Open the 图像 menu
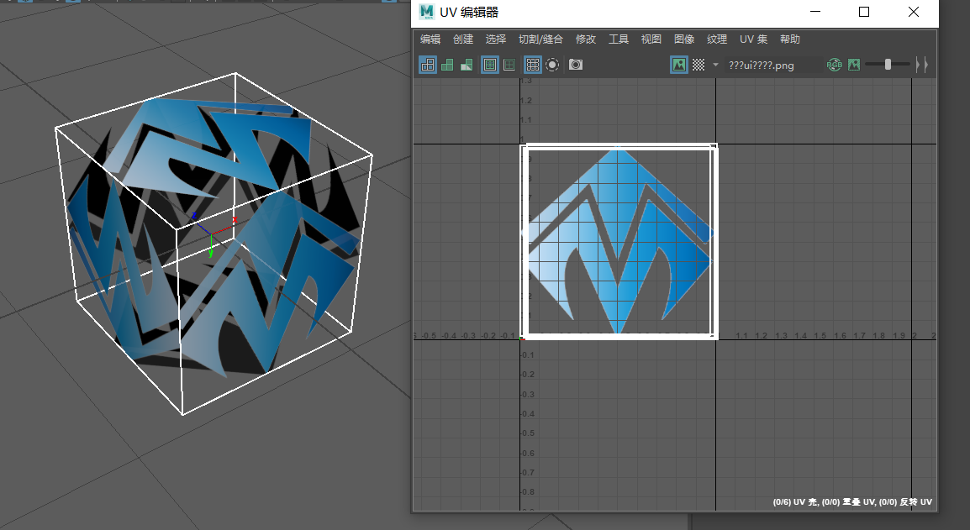The height and width of the screenshot is (530, 970). coord(684,39)
